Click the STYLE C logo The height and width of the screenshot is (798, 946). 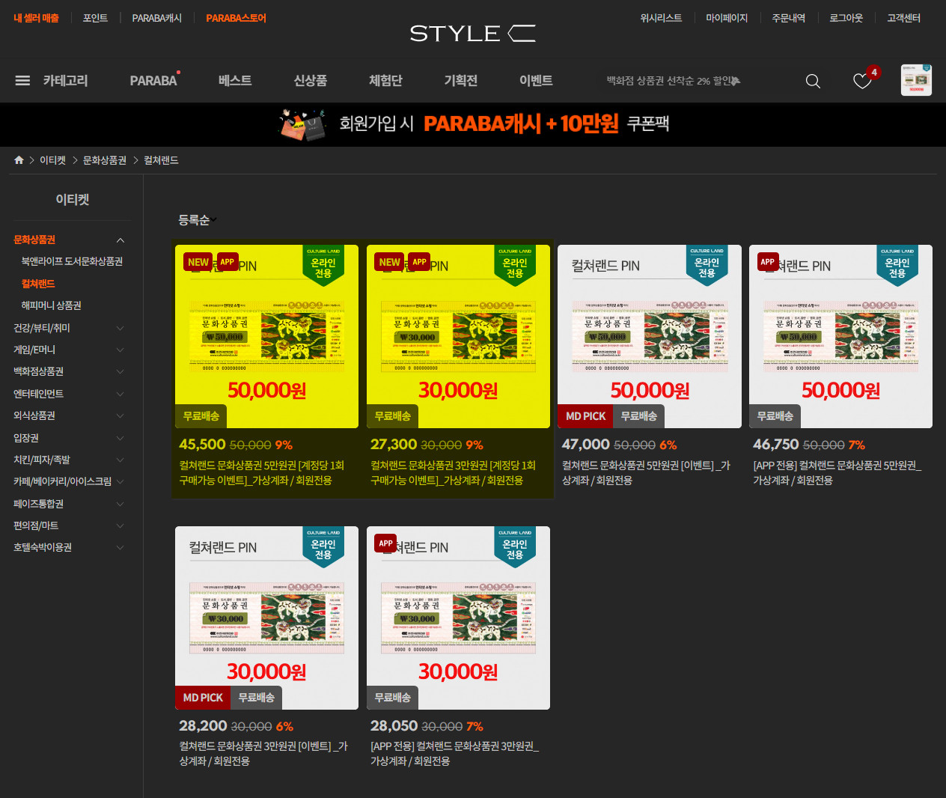tap(473, 33)
